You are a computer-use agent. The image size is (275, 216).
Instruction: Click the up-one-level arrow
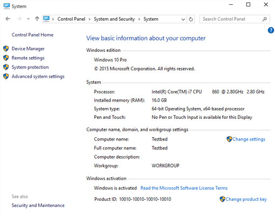click(37, 19)
